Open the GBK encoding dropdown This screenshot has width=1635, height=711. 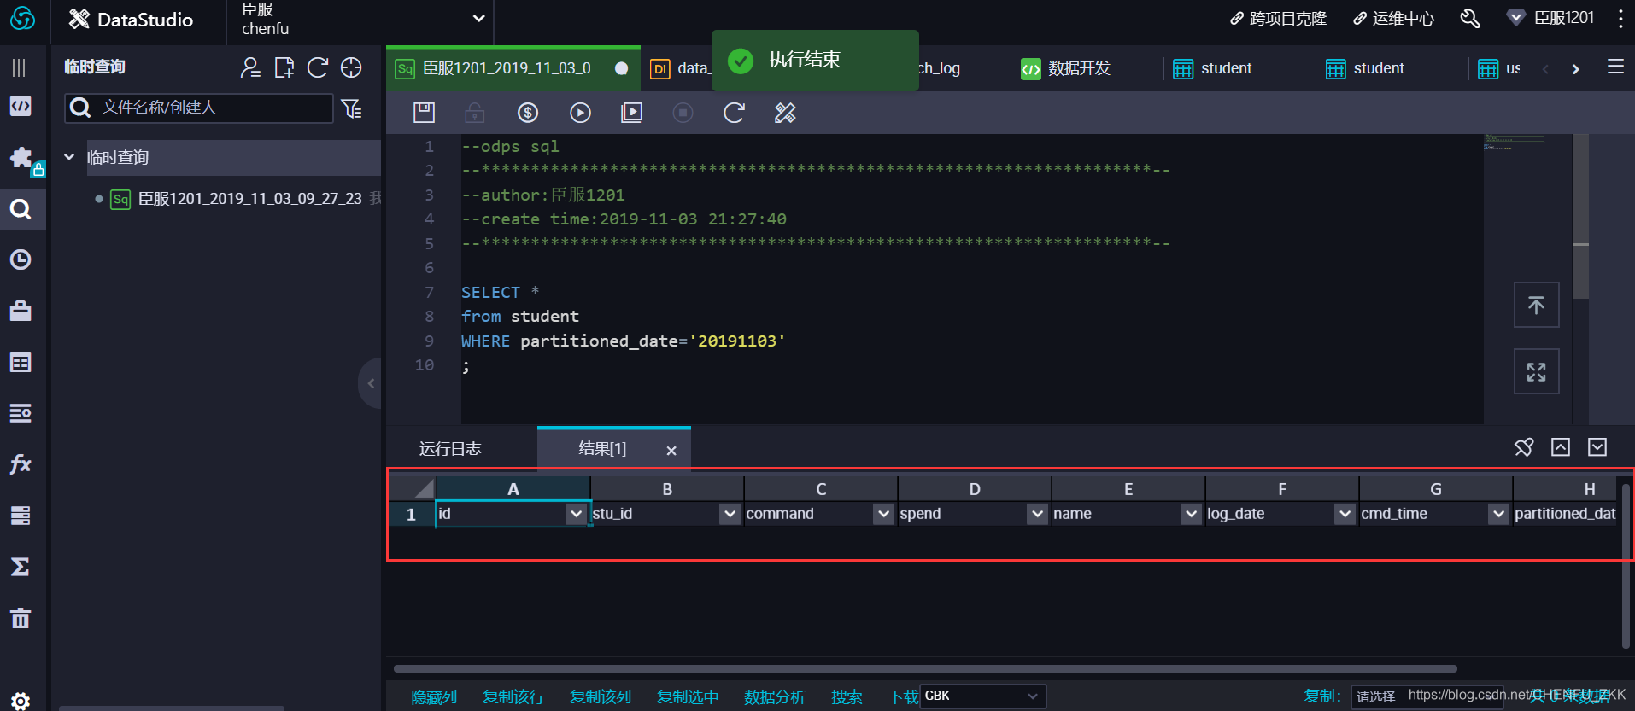(983, 696)
